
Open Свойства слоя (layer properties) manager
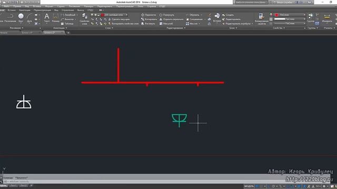(84, 19)
